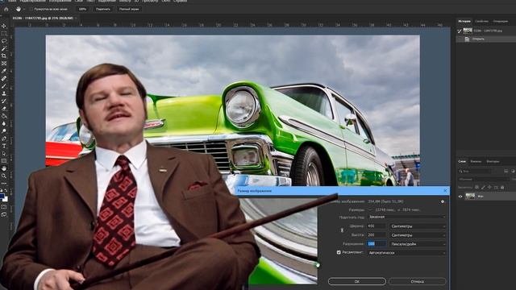Viewport: 516px width, 290px height.
Task: Lock transparent pixels toggle
Action: [476, 188]
